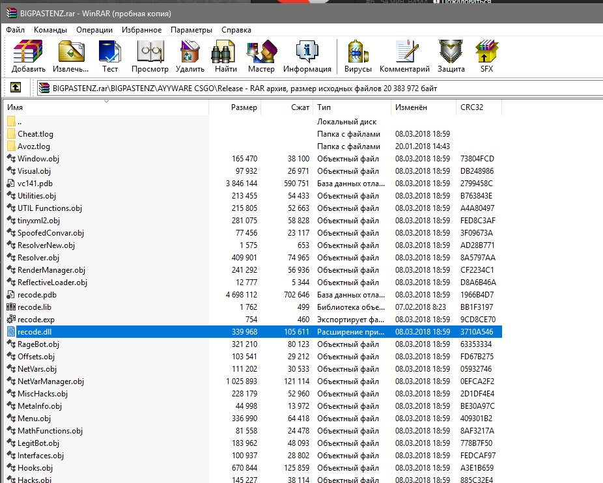Viewport: 603px width, 483px height.
Task: Sort by the Изменён column header
Action: (423, 107)
